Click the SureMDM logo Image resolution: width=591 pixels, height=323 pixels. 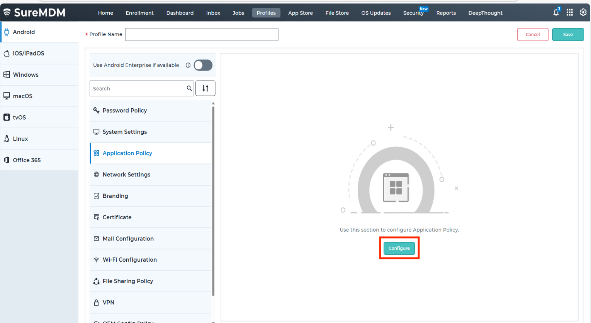coord(34,13)
